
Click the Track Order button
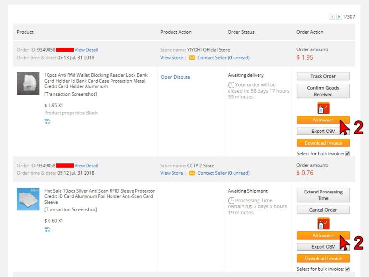coord(323,76)
